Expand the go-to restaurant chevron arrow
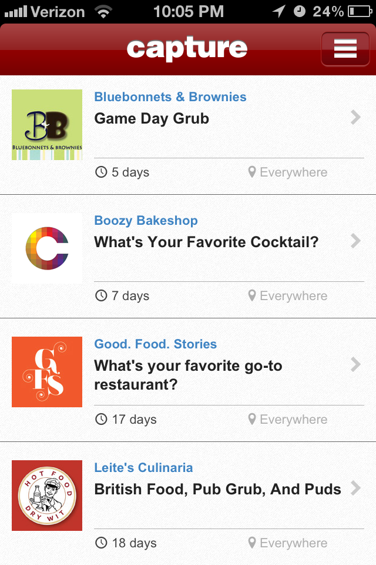 click(355, 365)
